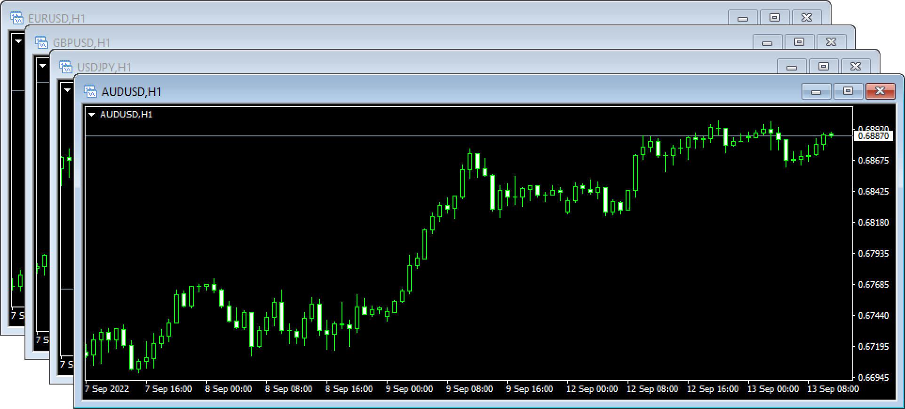Viewport: 905px width, 409px height.
Task: Close the USDJPY,H1 window
Action: tap(856, 67)
